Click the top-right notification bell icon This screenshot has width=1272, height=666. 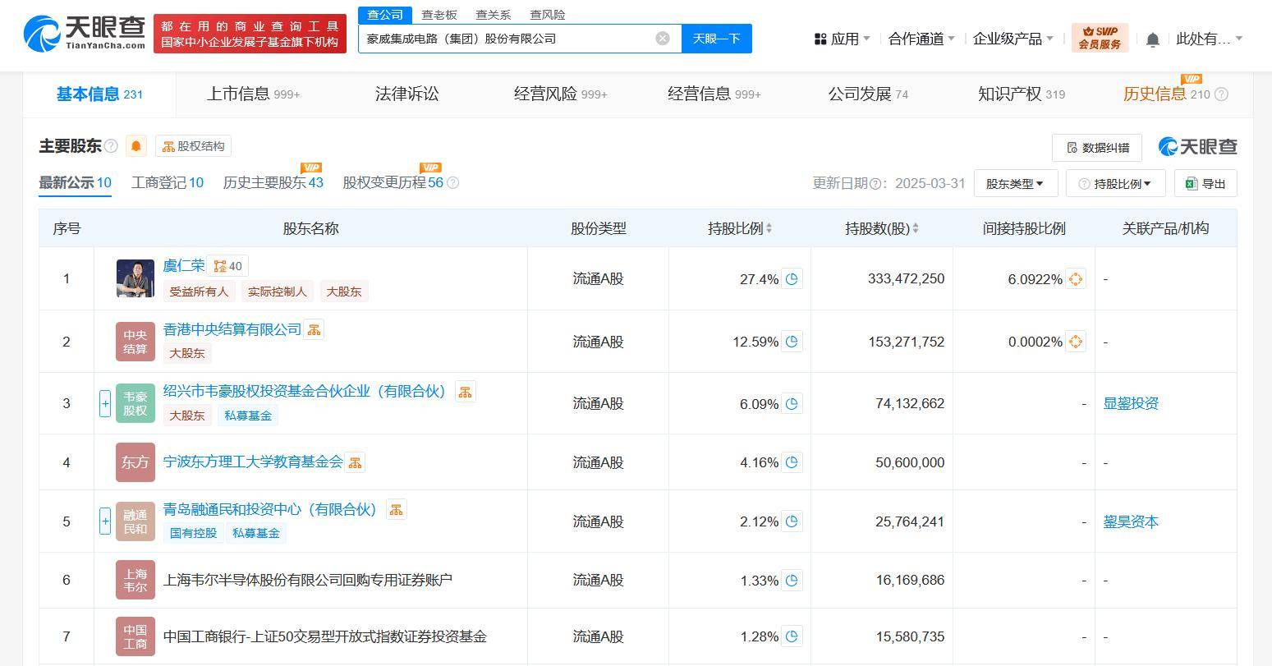1152,39
